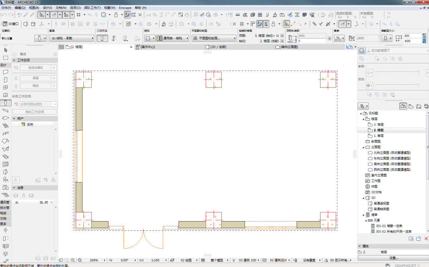Image resolution: width=429 pixels, height=267 pixels.
Task: Select the Marquee tool in the toolbox
Action: tap(6, 58)
